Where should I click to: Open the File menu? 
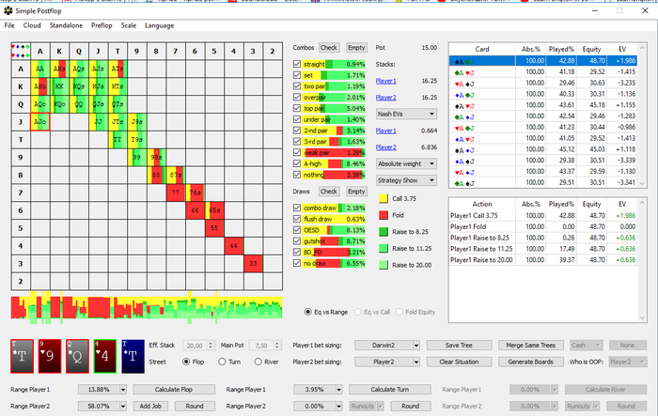9,25
